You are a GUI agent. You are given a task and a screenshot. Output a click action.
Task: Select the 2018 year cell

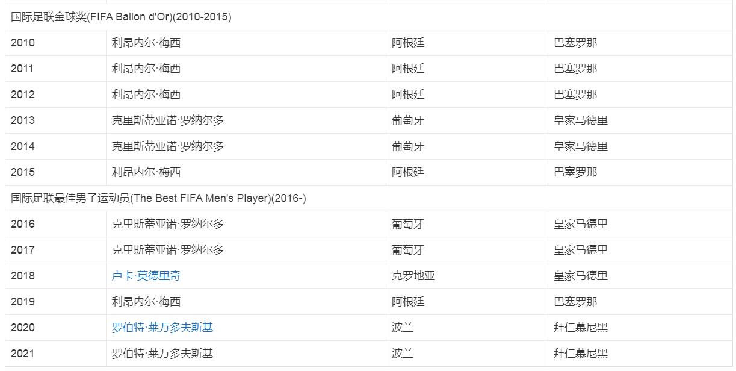point(23,276)
